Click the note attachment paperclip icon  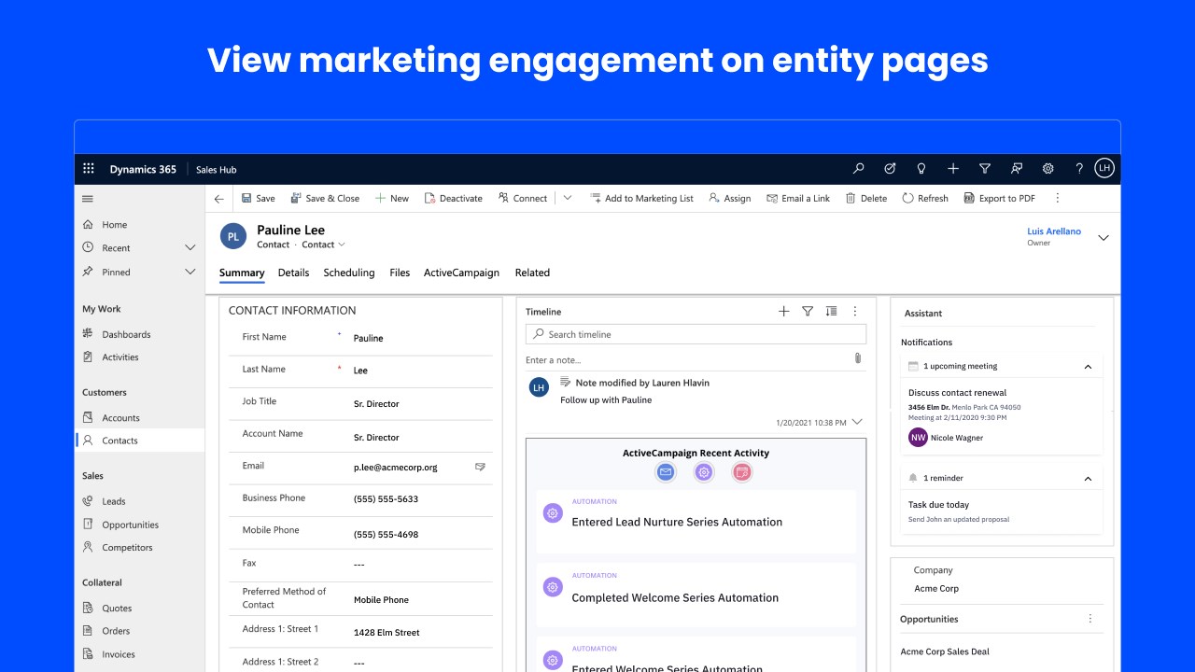point(858,358)
